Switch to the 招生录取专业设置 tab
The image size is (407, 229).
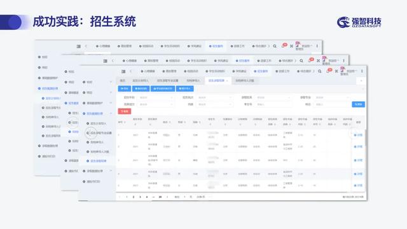tap(167, 81)
